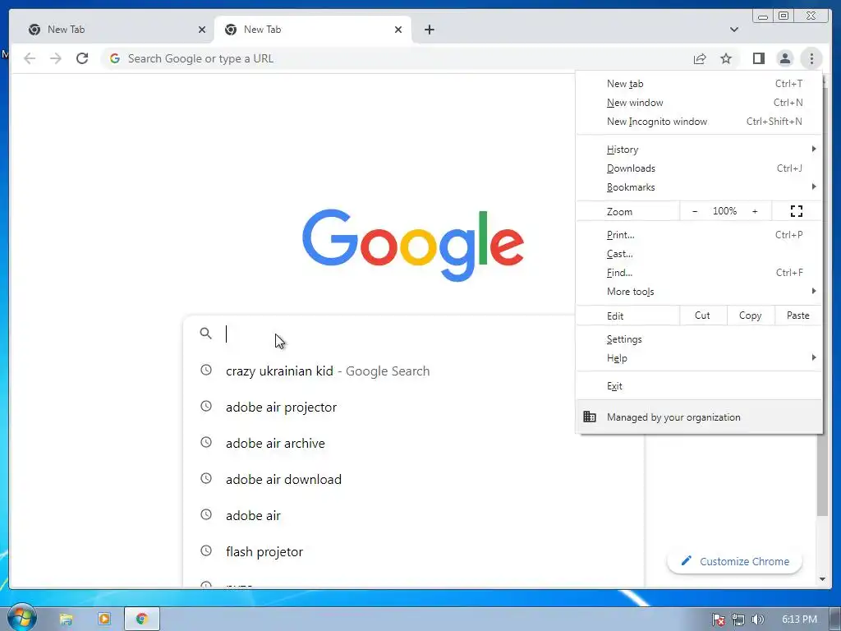The image size is (841, 631).
Task: Select Find... in the menu
Action: (x=699, y=273)
